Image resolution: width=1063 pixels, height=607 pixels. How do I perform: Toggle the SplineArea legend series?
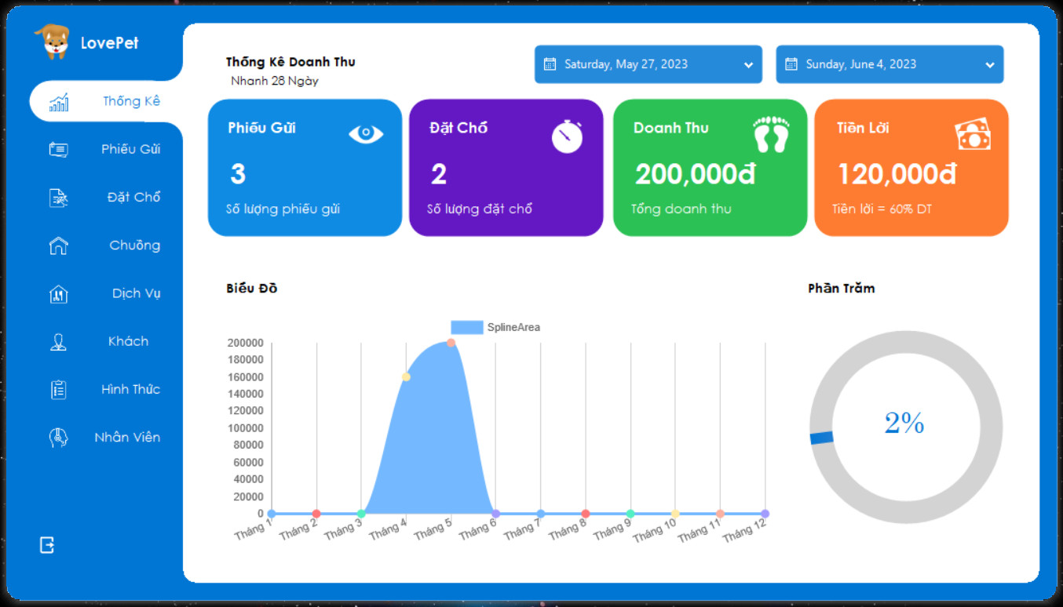(495, 327)
